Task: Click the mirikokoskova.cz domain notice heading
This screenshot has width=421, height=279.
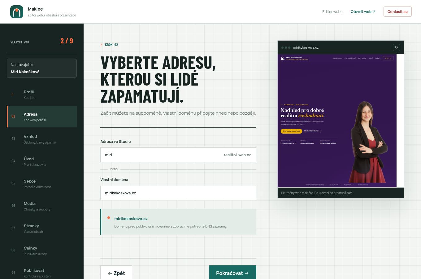Action: pyautogui.click(x=131, y=219)
